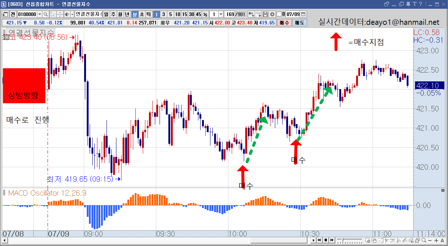Select the 1-minute interval tab
The width and height of the screenshot is (448, 246).
tap(156, 14)
